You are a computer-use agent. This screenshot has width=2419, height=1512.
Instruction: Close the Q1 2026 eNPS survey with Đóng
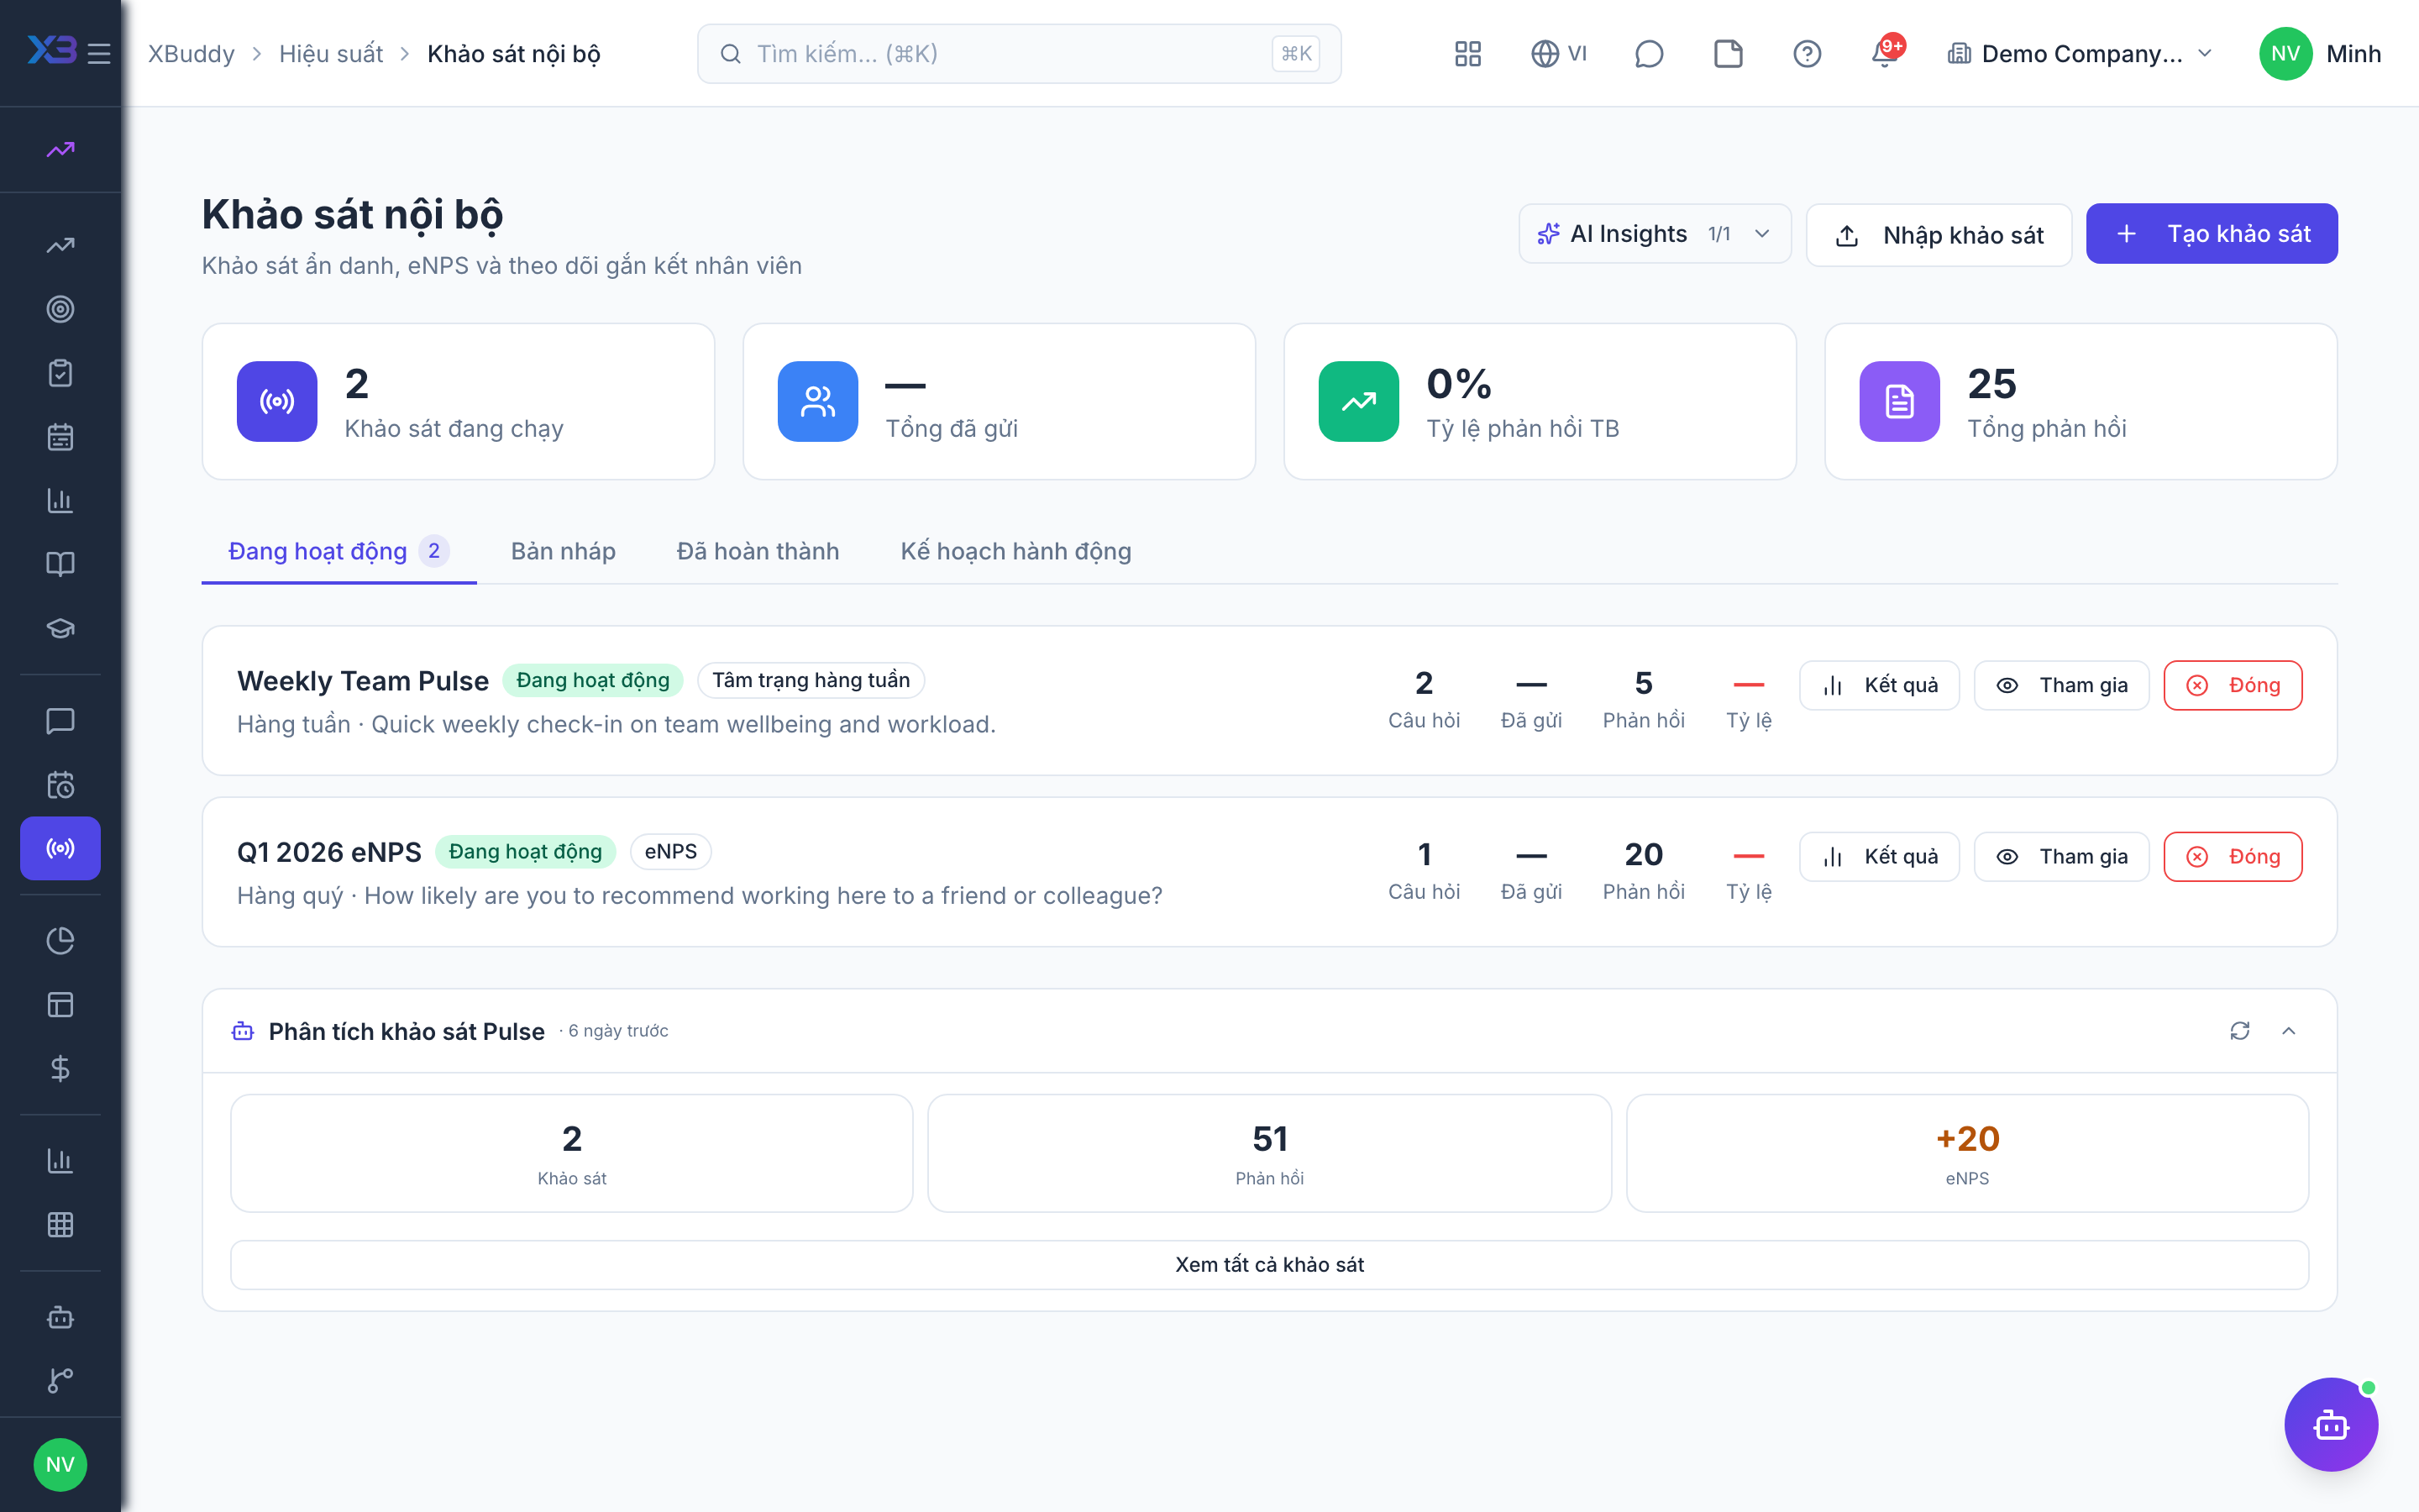pyautogui.click(x=2232, y=856)
